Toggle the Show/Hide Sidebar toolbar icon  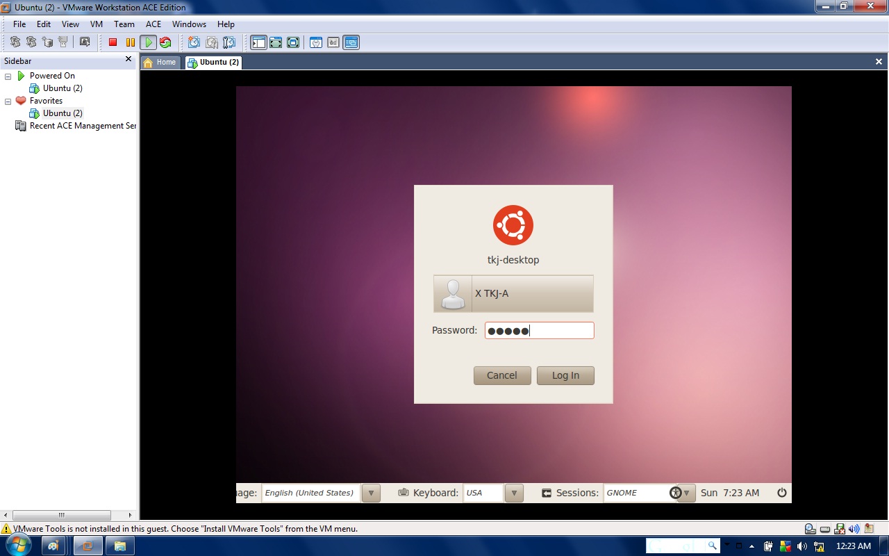(258, 42)
